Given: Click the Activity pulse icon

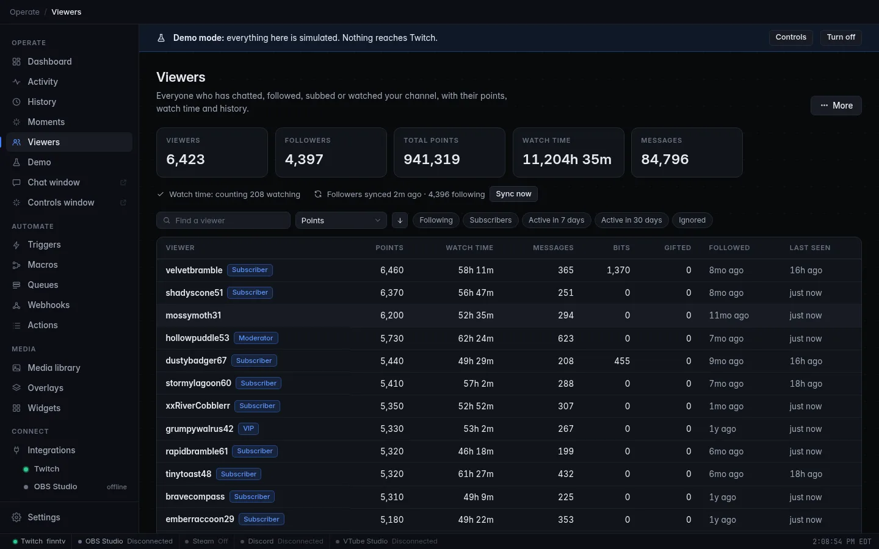Looking at the screenshot, I should coord(16,82).
